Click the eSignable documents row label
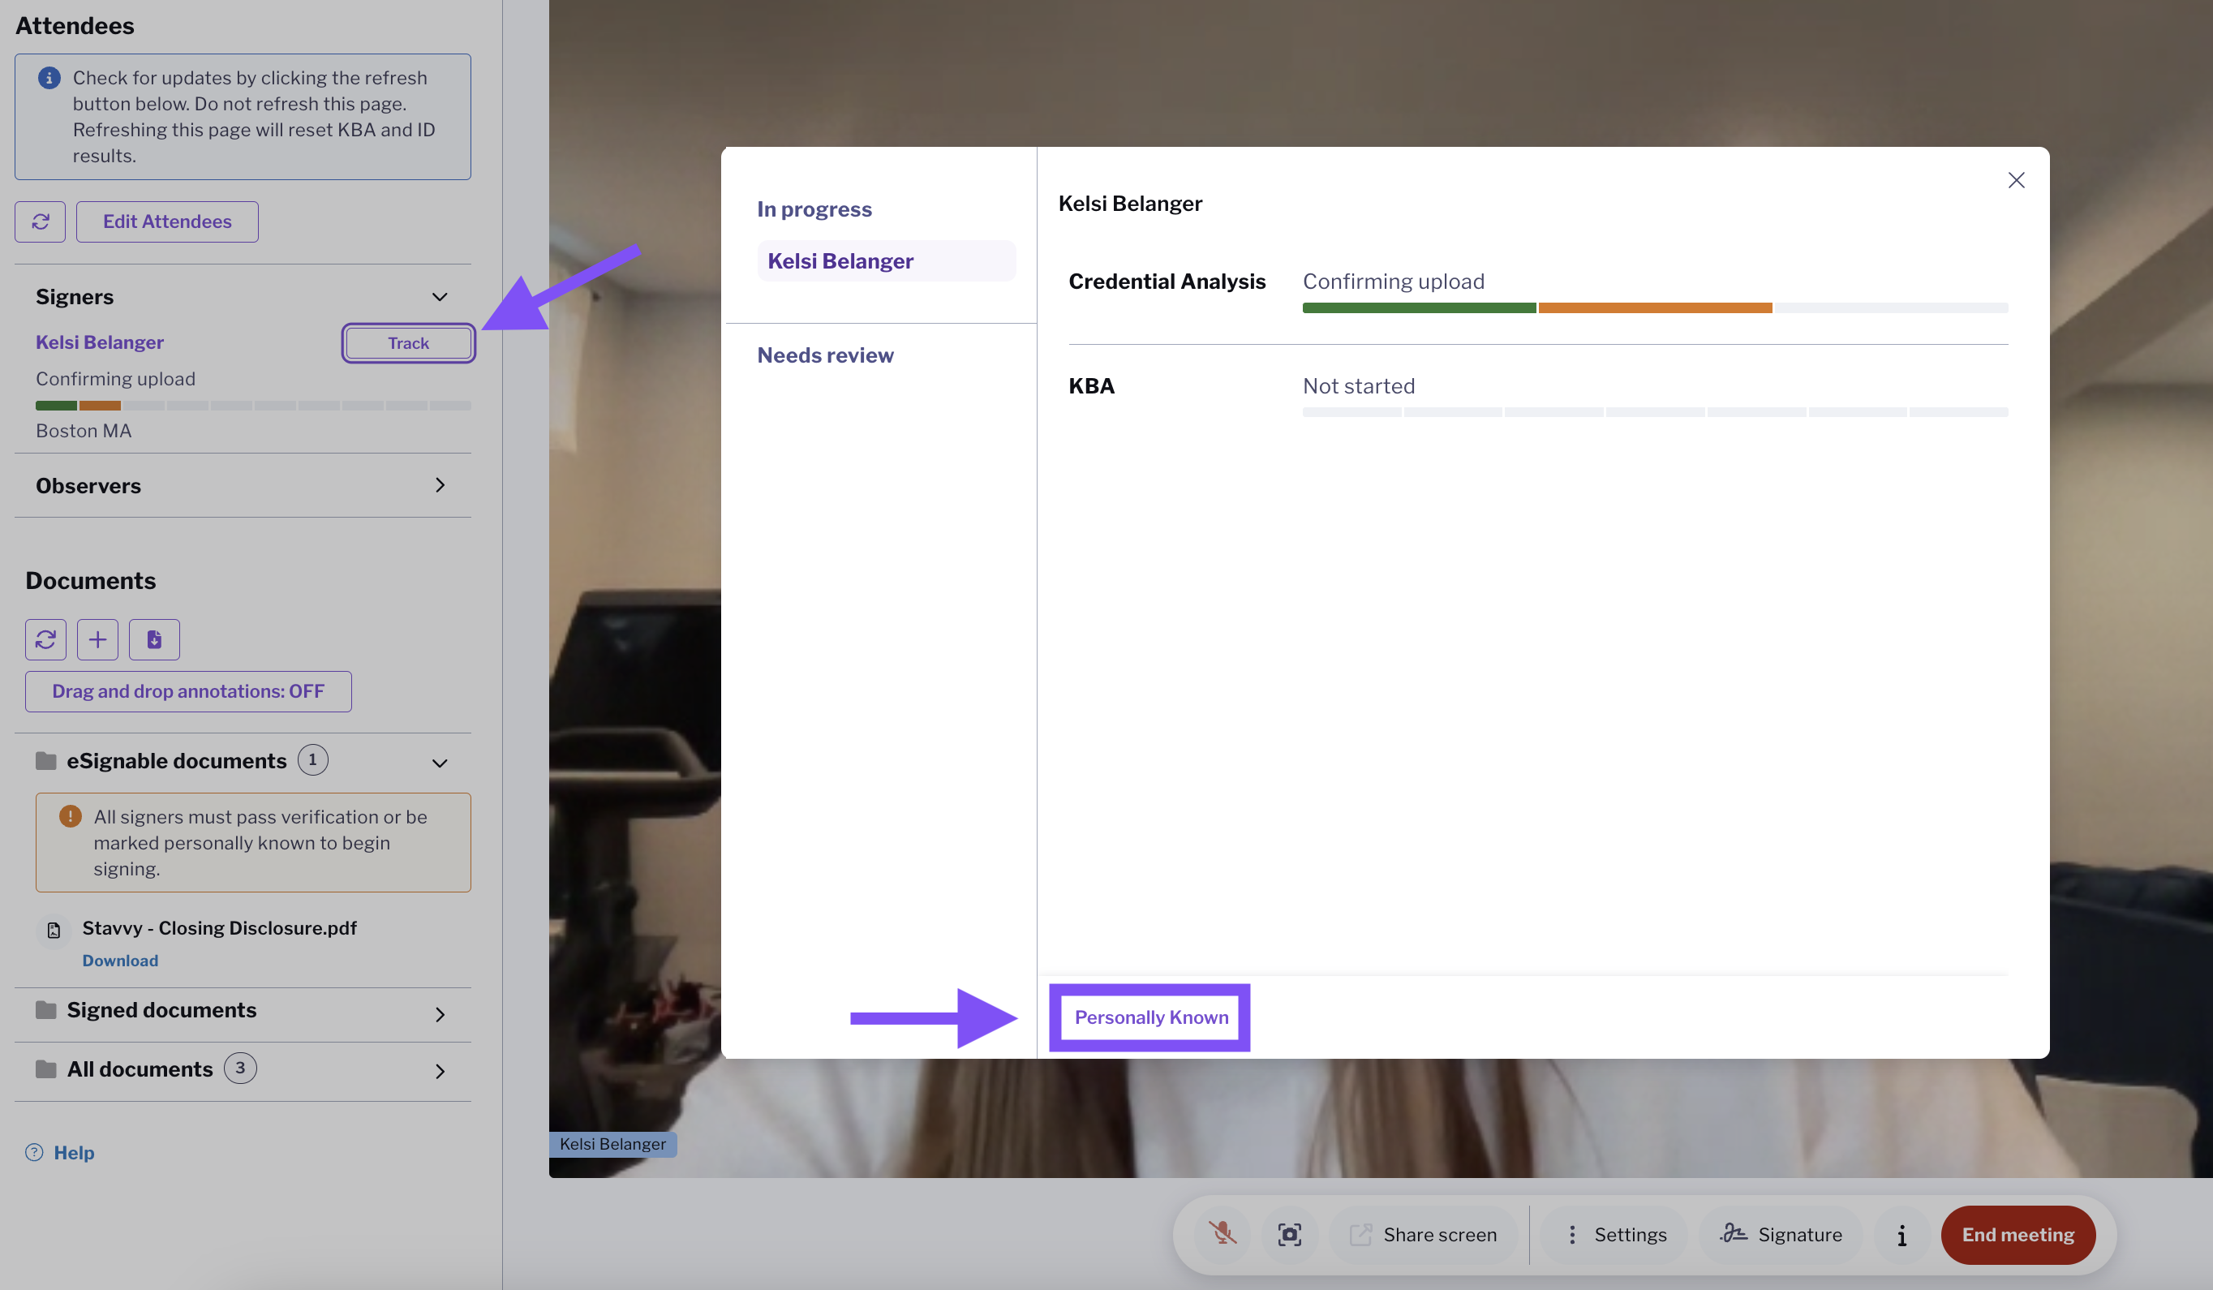This screenshot has height=1290, width=2213. point(177,761)
